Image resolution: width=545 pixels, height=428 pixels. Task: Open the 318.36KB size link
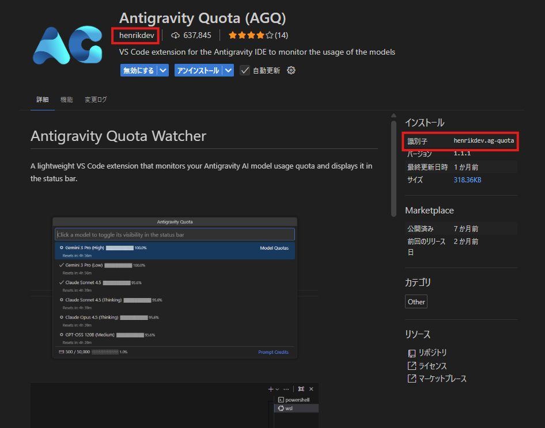467,180
